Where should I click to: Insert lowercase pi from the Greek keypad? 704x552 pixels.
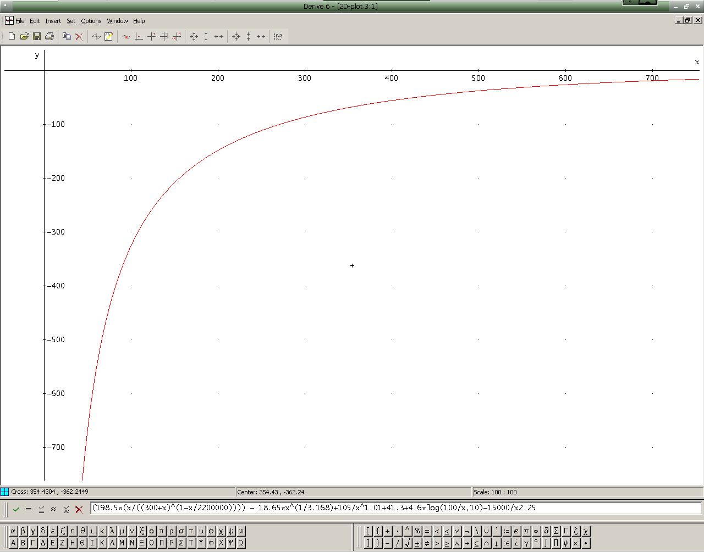tap(162, 531)
